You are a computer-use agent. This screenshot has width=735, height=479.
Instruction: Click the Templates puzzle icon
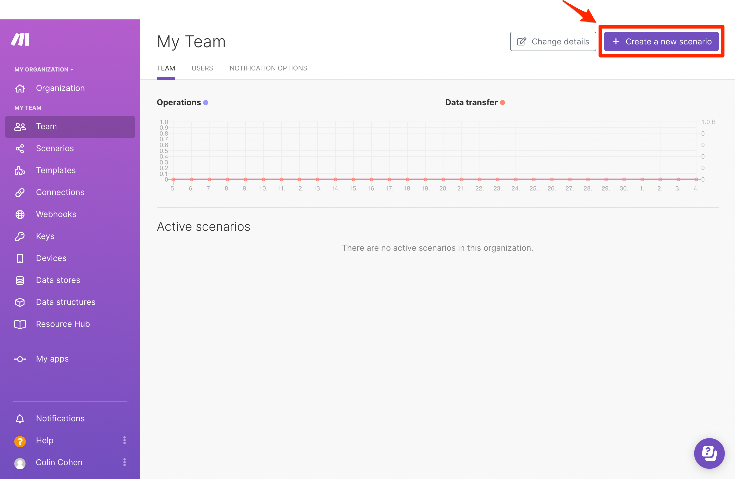pos(20,171)
